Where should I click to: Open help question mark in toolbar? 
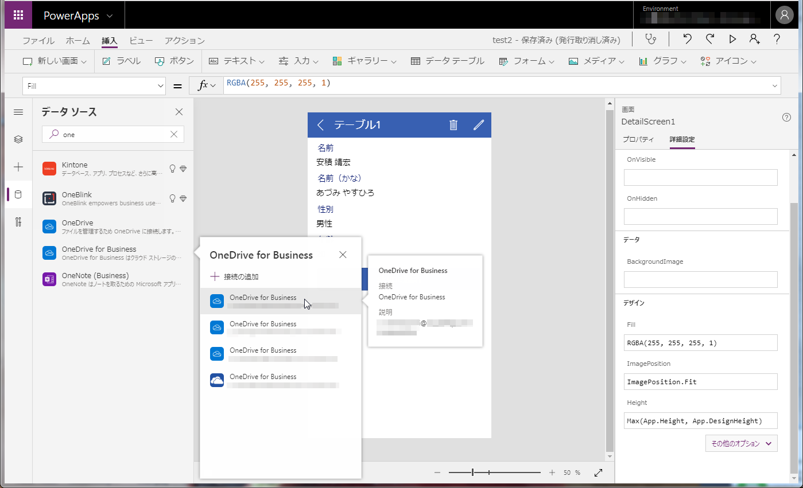777,39
